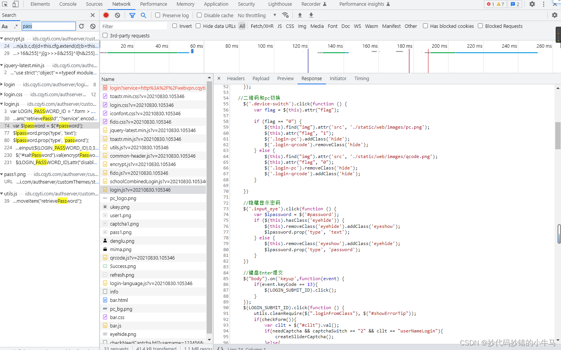
Task: Click the errors count badge
Action: (490, 4)
